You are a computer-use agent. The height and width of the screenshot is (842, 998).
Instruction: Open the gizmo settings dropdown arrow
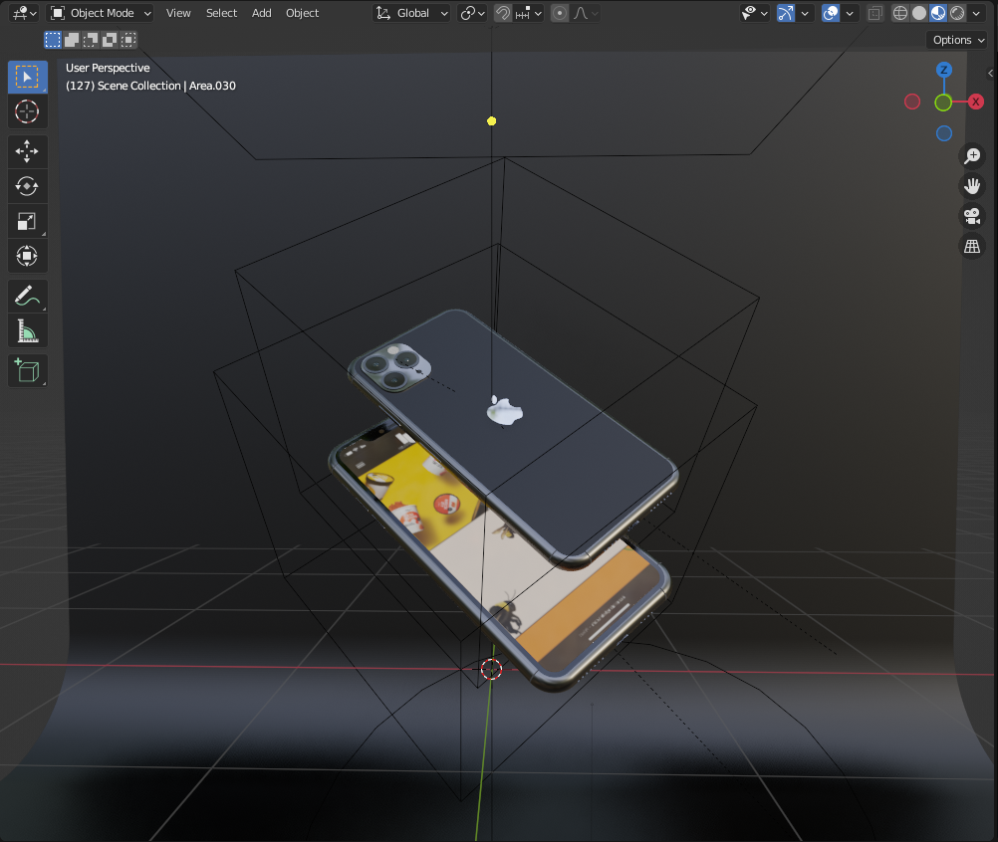[x=805, y=13]
